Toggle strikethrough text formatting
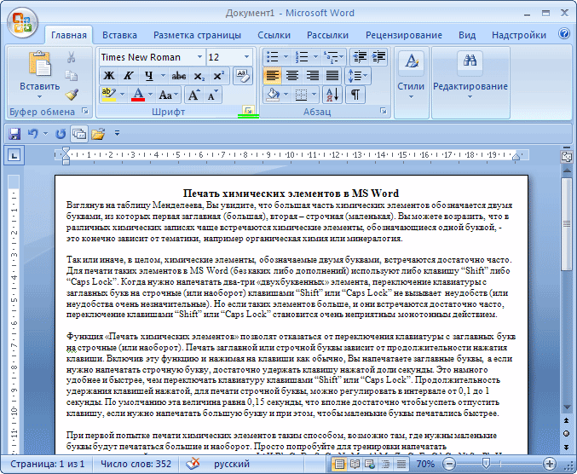Viewport: 577px width, 474px height. [178, 76]
